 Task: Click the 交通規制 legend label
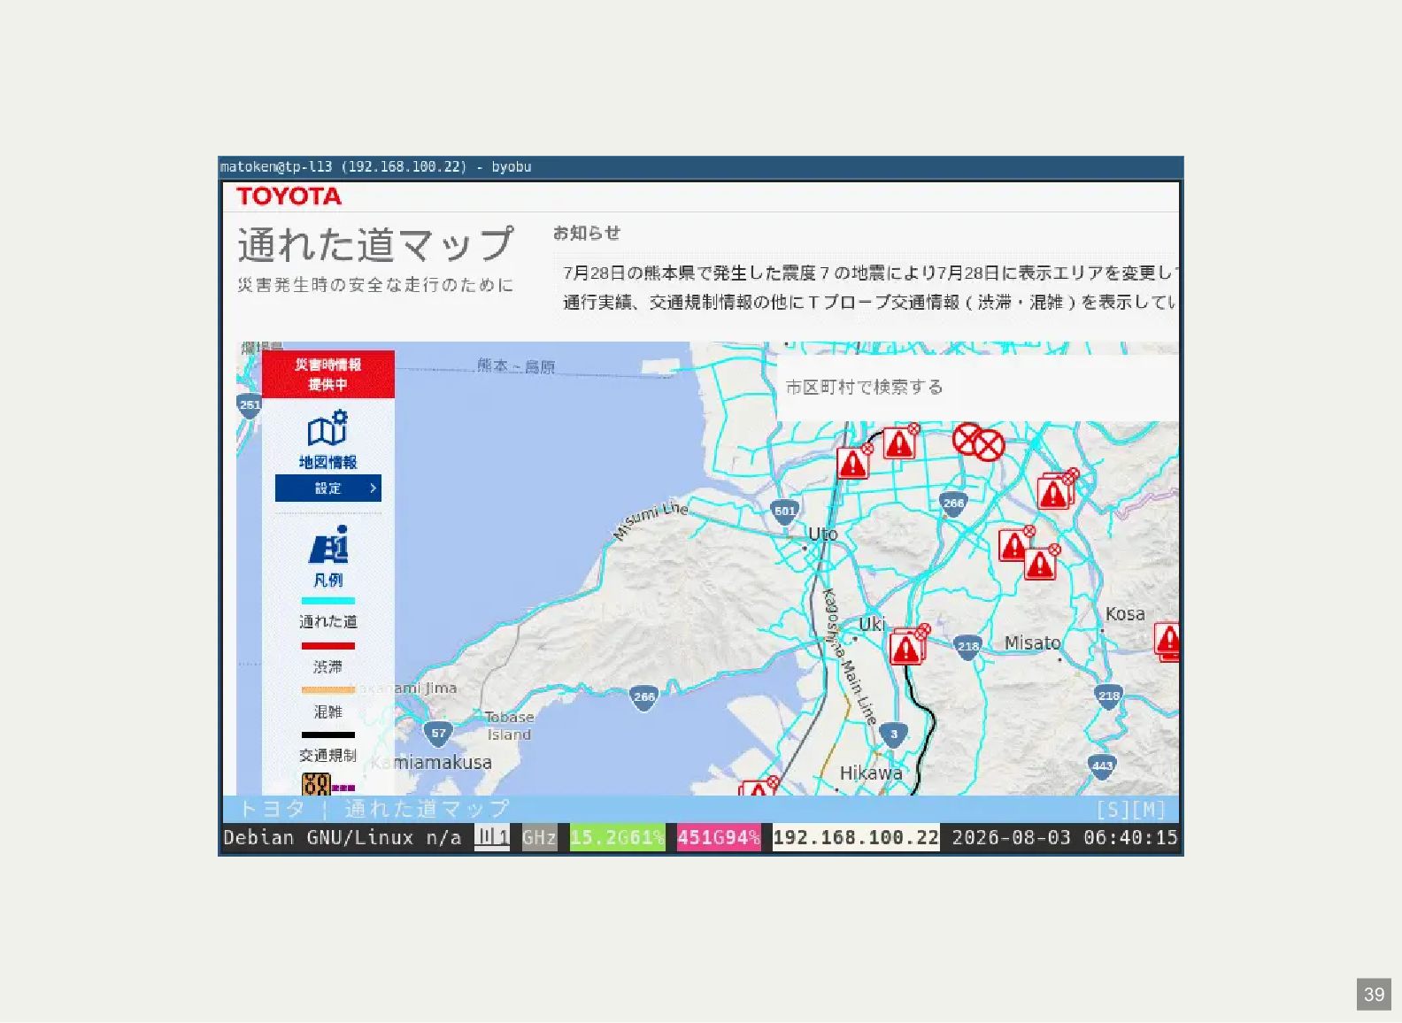coord(328,756)
